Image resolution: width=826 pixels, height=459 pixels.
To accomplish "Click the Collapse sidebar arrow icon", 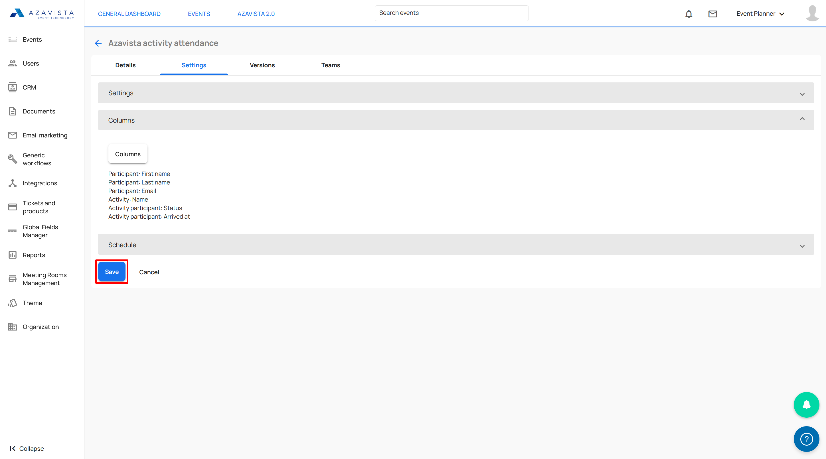I will [x=13, y=448].
